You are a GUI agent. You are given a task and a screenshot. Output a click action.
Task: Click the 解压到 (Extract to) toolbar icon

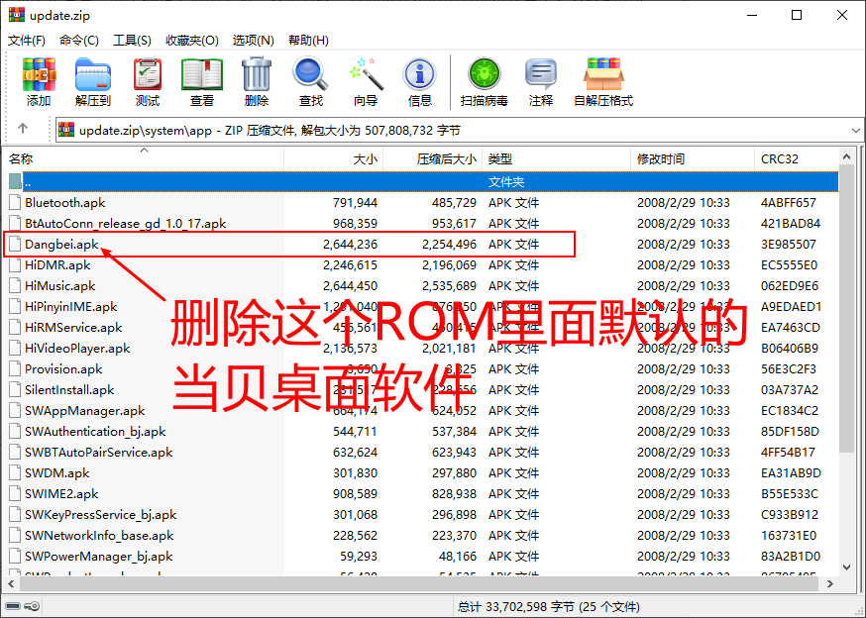tap(93, 74)
